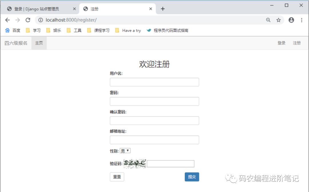Open the 学习 bookmark folder
The width and height of the screenshot is (309, 192).
(x=33, y=30)
